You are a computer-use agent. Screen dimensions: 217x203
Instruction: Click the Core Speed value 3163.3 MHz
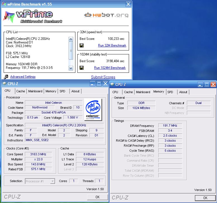(x=38, y=154)
